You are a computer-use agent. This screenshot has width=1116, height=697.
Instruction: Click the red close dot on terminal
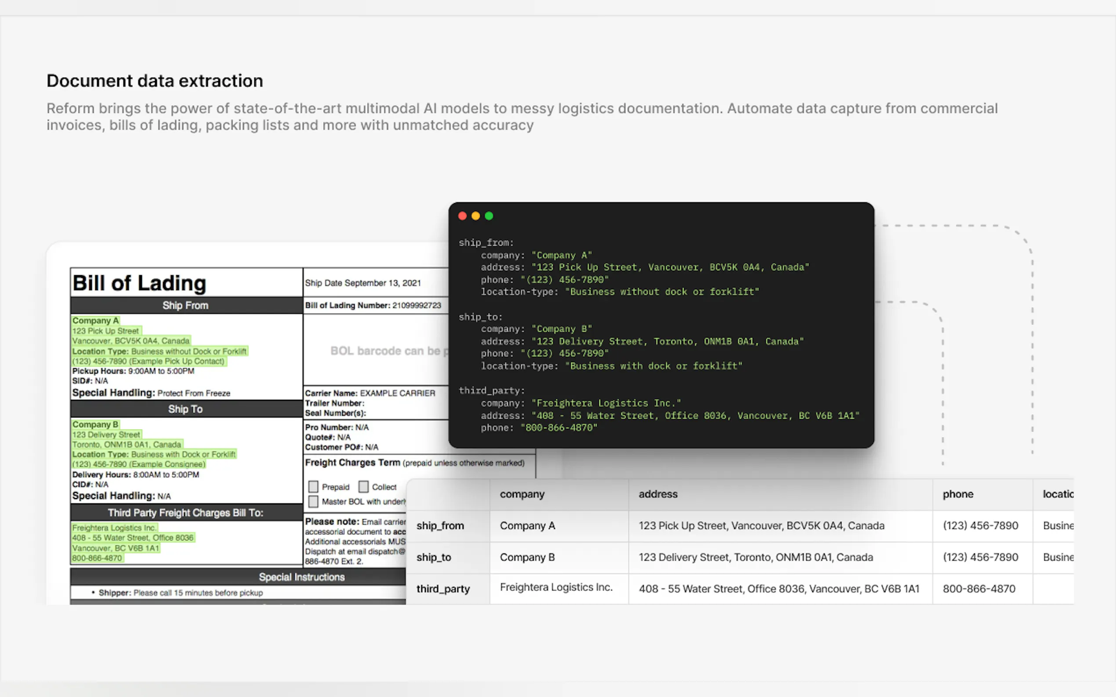point(462,216)
